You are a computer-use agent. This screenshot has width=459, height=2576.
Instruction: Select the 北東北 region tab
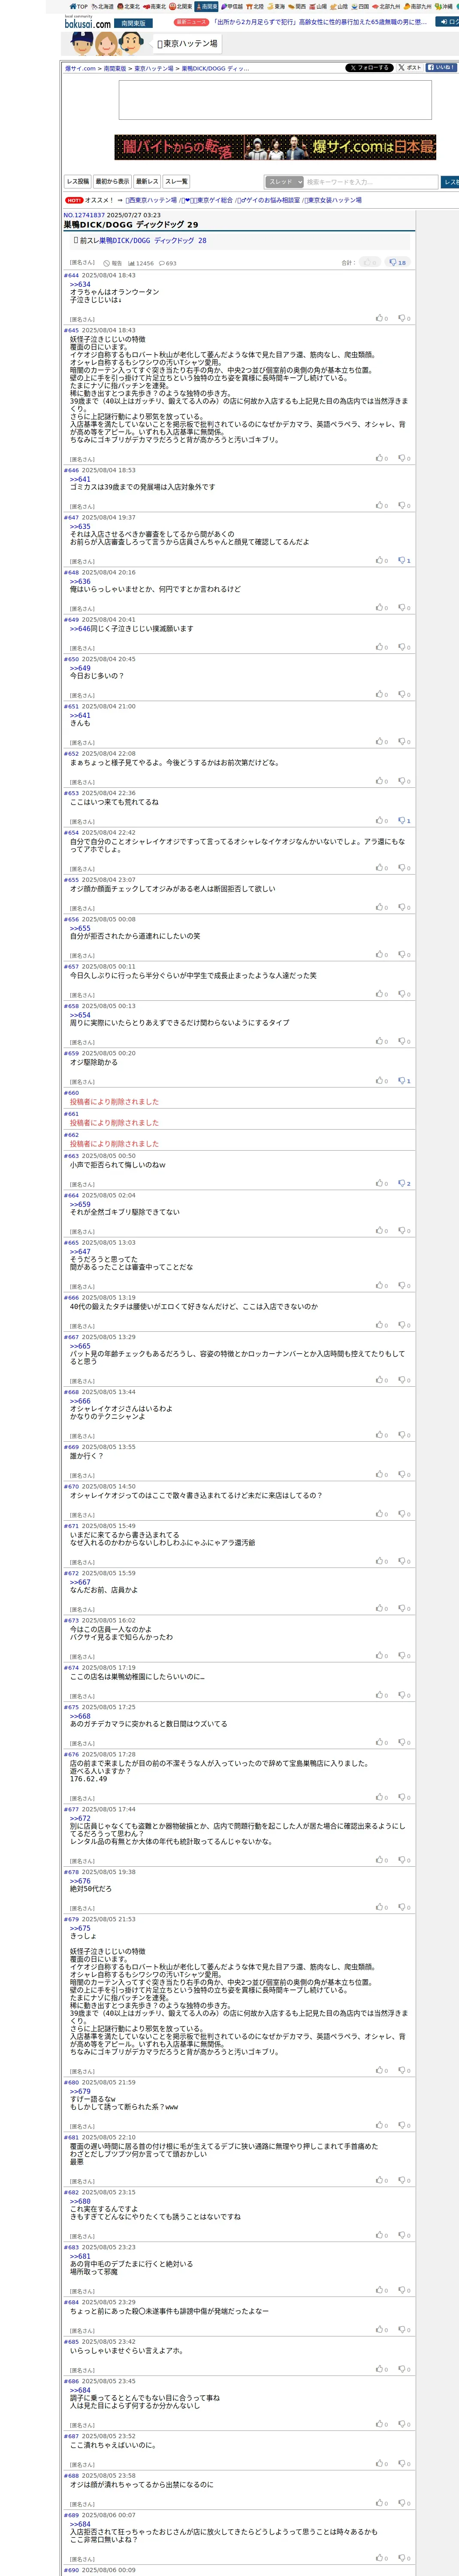pos(129,6)
